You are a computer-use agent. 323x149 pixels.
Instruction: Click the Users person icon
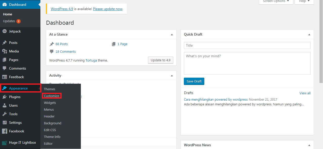click(x=5, y=105)
